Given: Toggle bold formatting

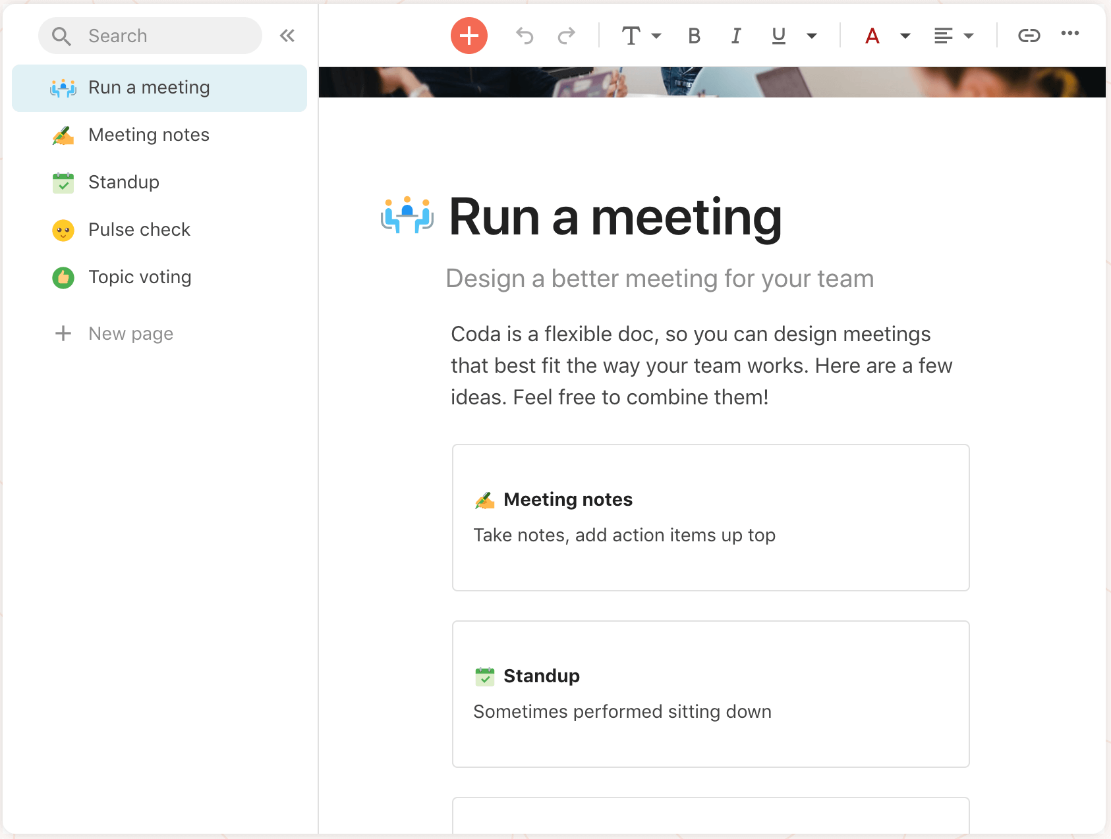Looking at the screenshot, I should point(694,36).
